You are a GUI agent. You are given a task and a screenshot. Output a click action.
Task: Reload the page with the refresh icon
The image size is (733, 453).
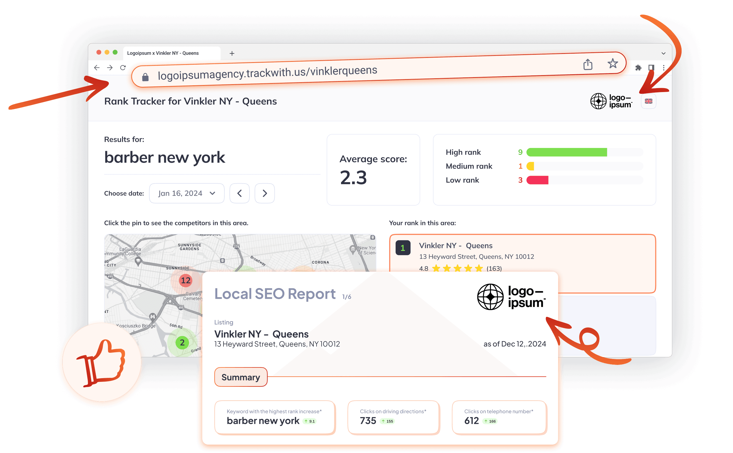tap(123, 68)
